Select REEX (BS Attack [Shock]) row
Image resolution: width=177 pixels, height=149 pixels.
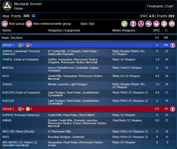[x=88, y=131]
